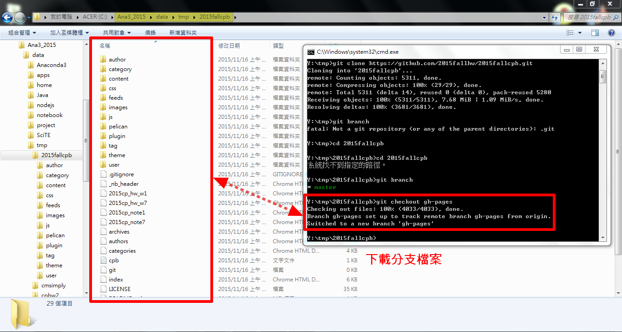622x332 pixels.
Task: Open the author folder icon in file list
Action: [103, 60]
